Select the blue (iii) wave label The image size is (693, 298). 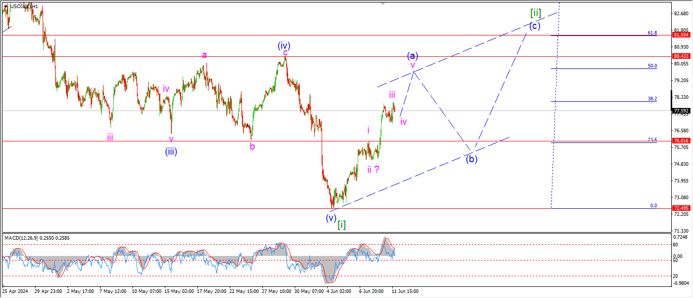[170, 151]
